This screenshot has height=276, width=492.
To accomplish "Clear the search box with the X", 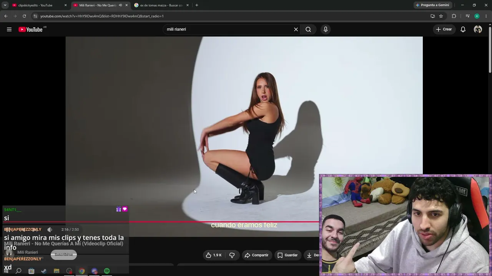I will [296, 30].
